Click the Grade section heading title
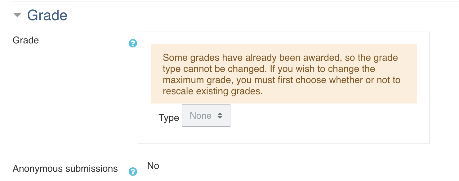This screenshot has width=459, height=181. [47, 15]
